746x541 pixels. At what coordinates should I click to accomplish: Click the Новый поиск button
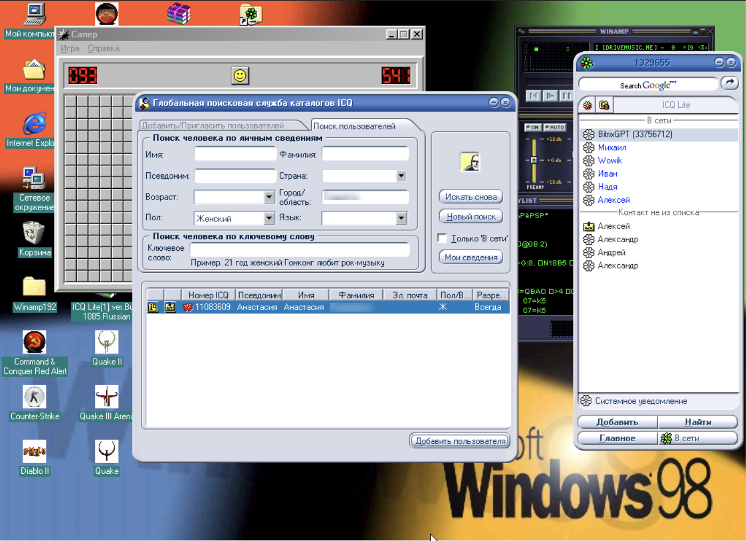(471, 217)
